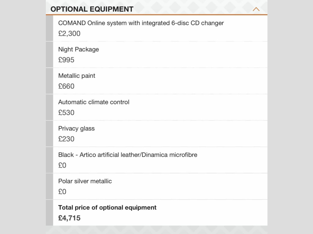The width and height of the screenshot is (313, 234).
Task: Select the Polar silver metallic colour item
Action: [x=85, y=181]
